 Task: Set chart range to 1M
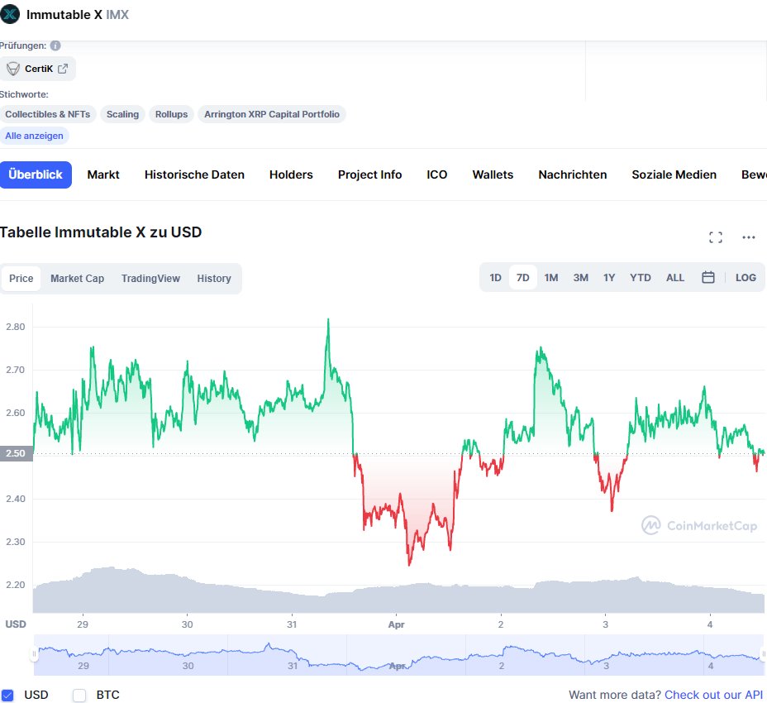pyautogui.click(x=551, y=278)
